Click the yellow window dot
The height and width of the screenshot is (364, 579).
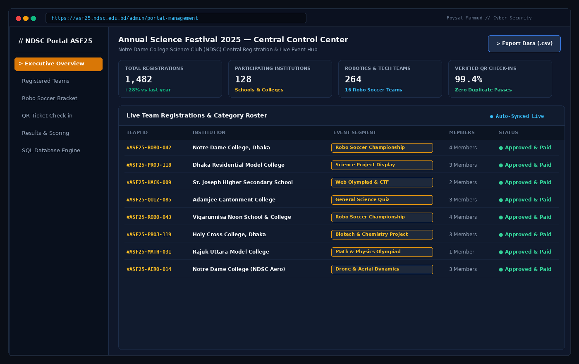pos(26,18)
